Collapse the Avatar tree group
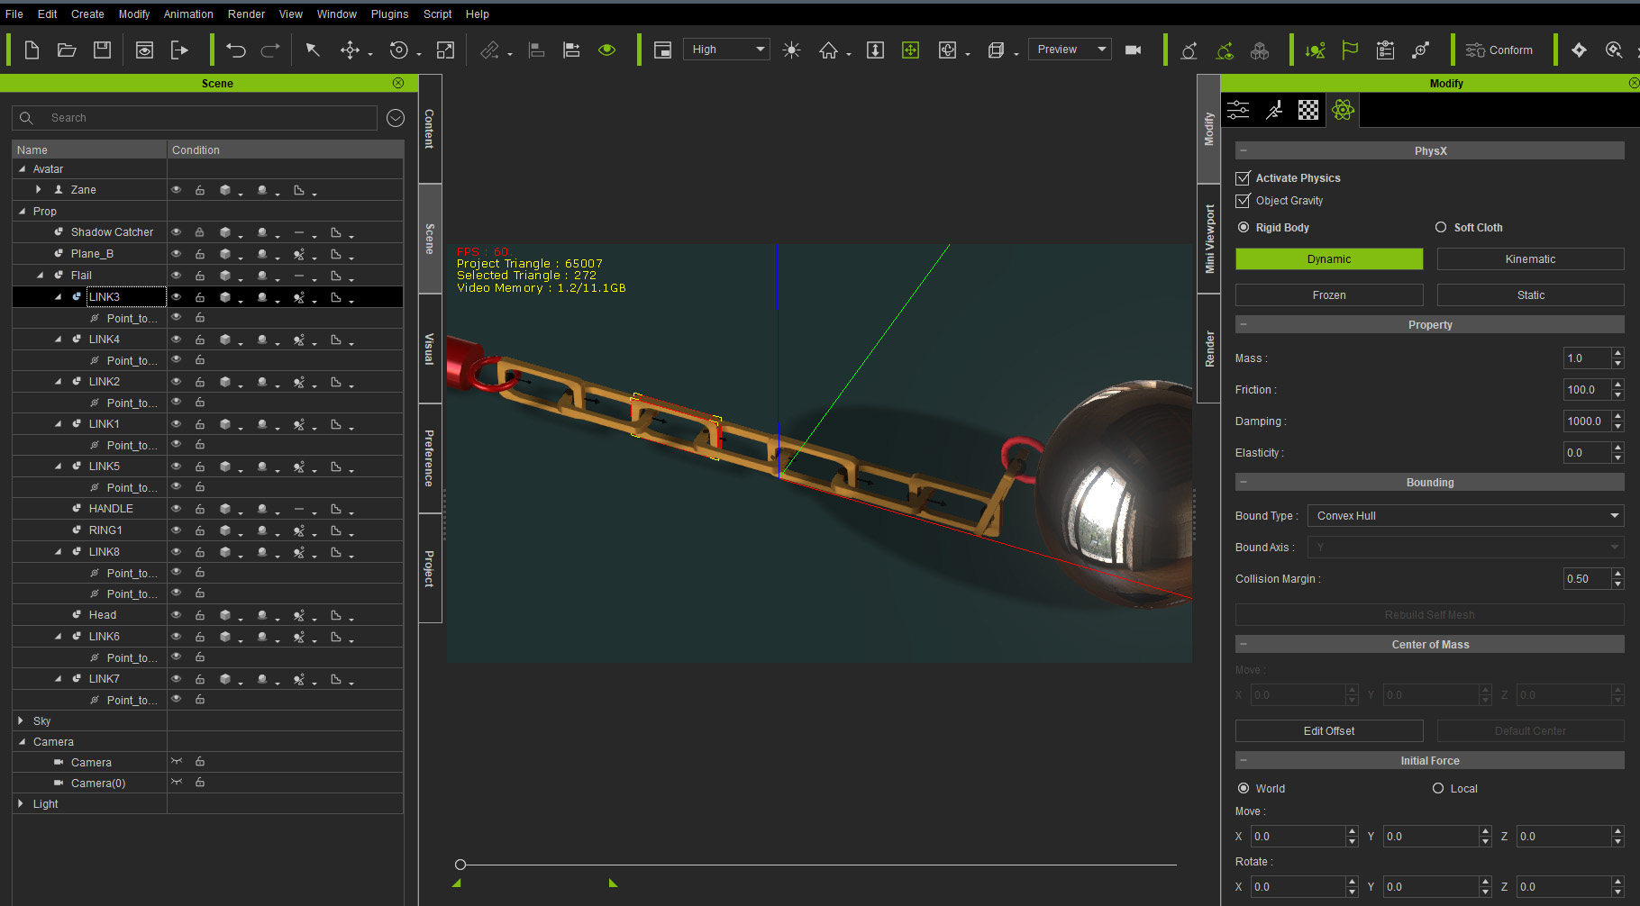Screen dimensions: 1640x906 click(22, 169)
